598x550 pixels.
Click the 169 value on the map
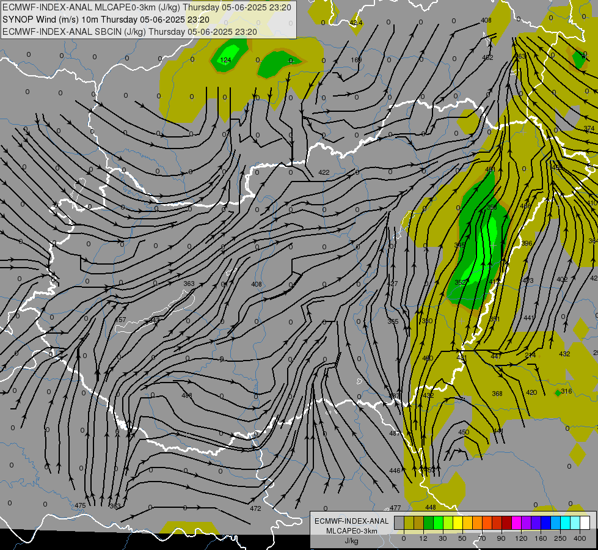[x=356, y=60]
